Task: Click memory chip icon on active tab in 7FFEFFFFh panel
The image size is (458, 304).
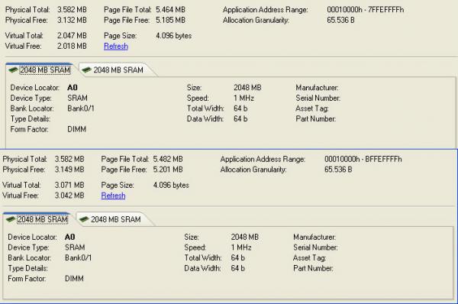Action: [13, 70]
